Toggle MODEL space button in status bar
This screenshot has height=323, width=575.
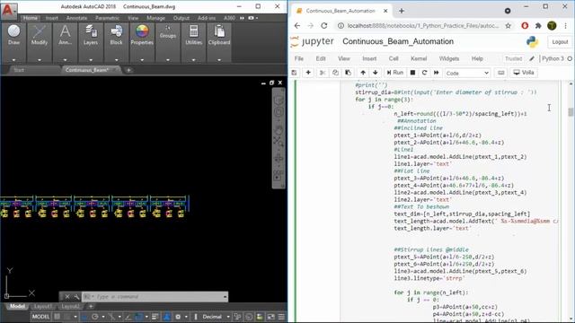[40, 317]
